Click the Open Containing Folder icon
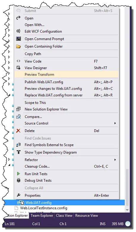Screen dimensions: 136x232 18,46
